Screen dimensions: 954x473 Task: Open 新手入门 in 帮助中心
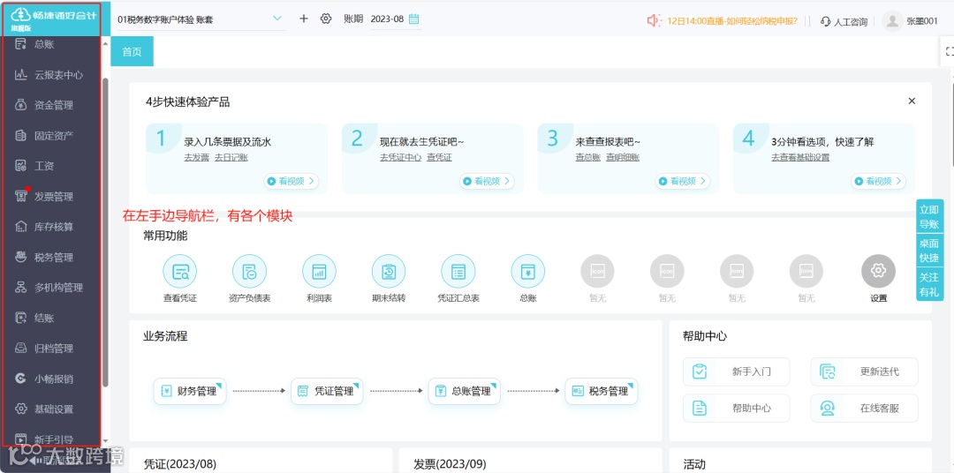click(736, 372)
